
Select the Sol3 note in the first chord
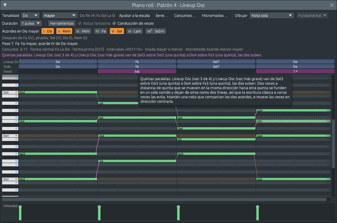tap(58, 154)
